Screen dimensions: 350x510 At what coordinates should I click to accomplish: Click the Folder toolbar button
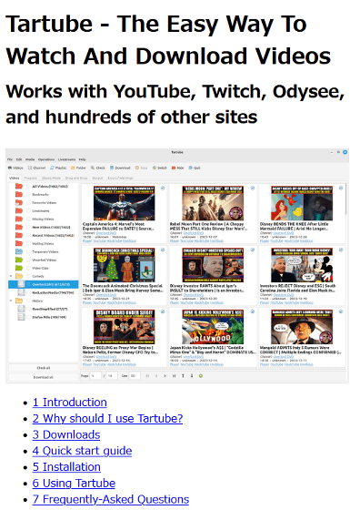tap(78, 168)
